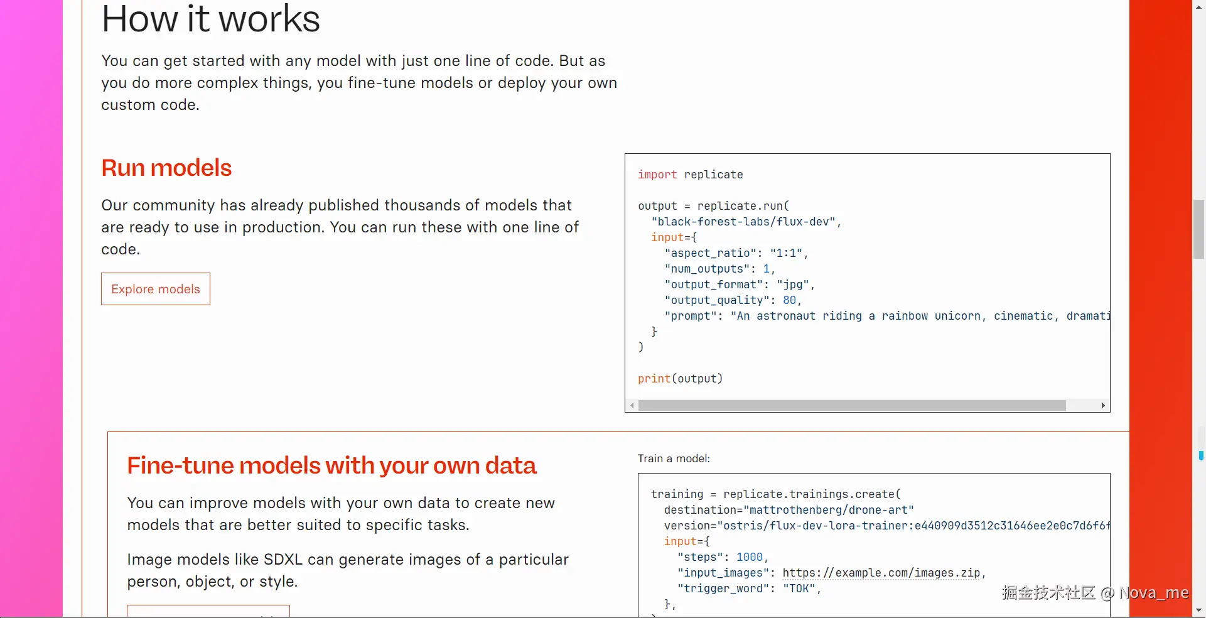Open the example.com/images.zip link
1206x618 pixels.
pyautogui.click(x=881, y=573)
